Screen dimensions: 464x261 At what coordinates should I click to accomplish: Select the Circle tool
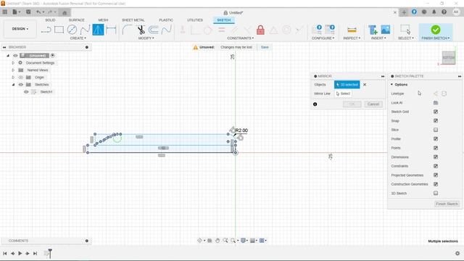72,30
